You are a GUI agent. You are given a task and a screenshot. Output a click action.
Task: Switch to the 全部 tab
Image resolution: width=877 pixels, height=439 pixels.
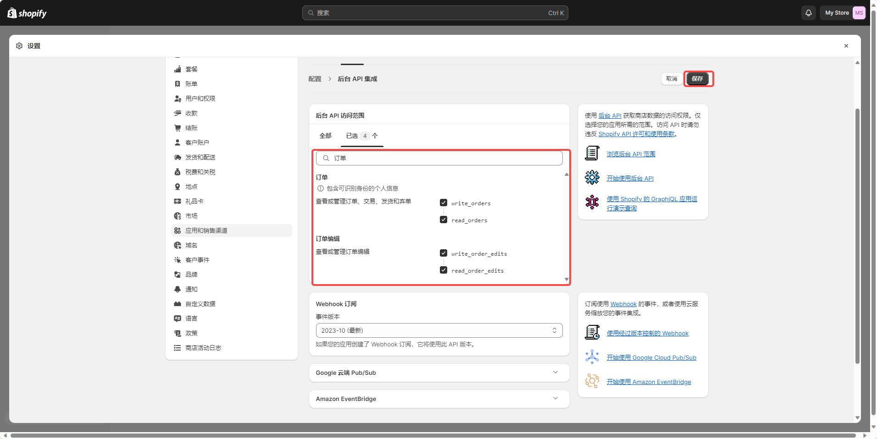click(x=325, y=136)
